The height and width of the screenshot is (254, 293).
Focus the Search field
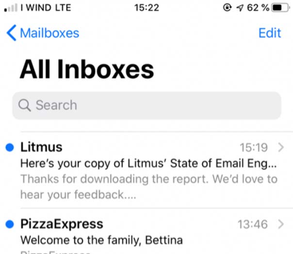[x=146, y=105]
